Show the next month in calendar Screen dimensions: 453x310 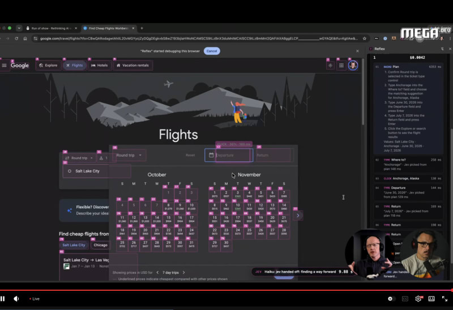tap(298, 216)
